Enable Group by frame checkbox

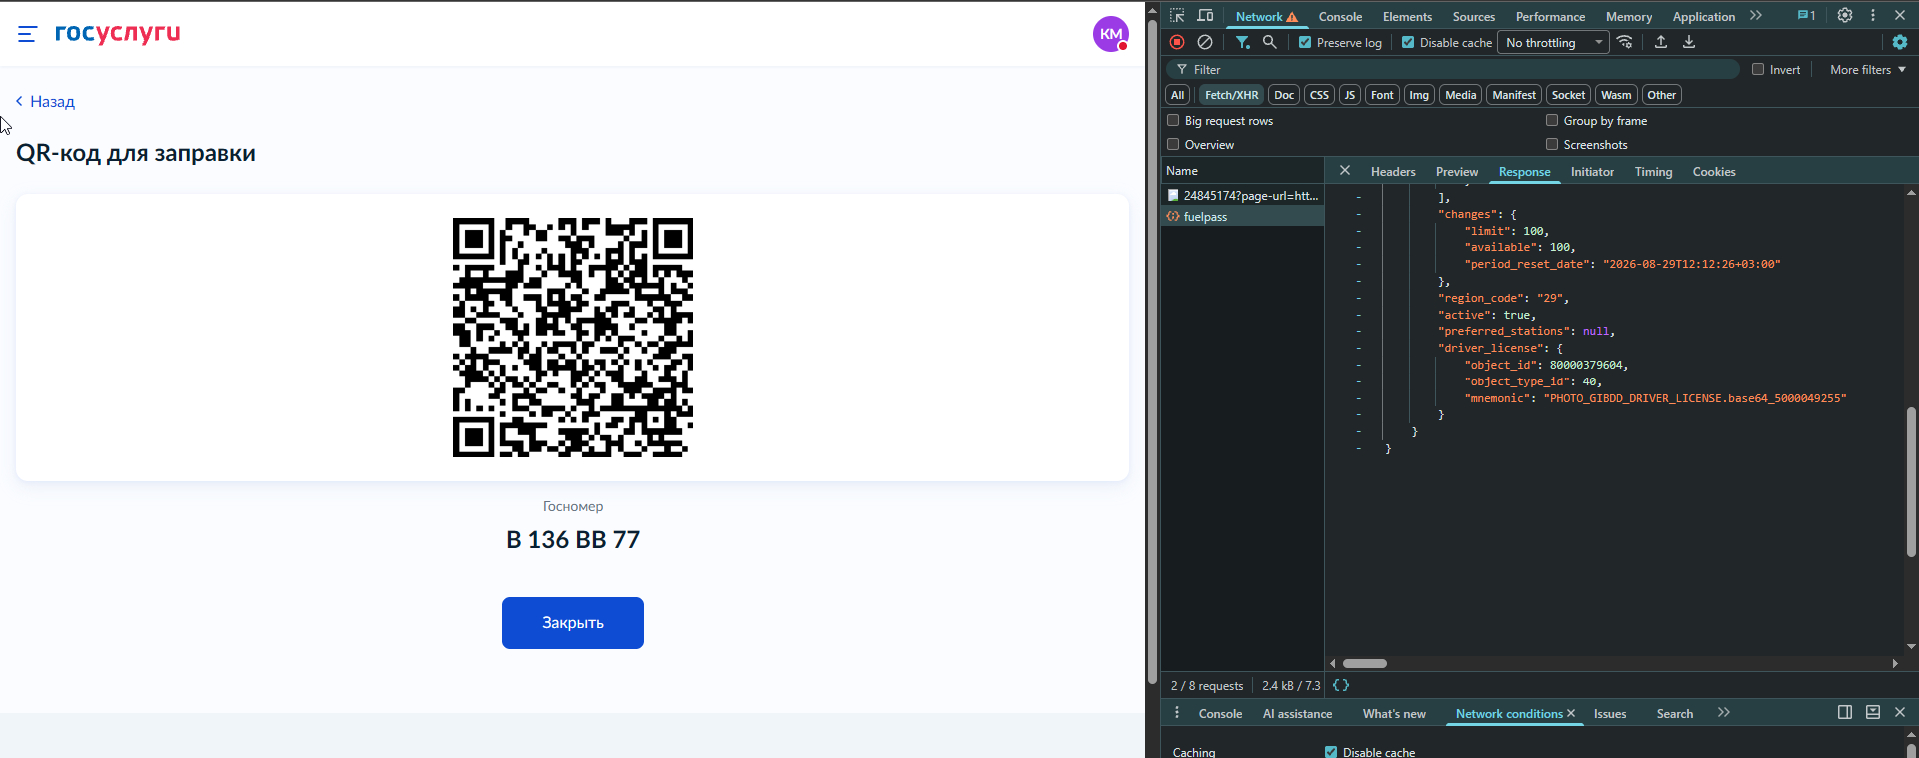1552,120
